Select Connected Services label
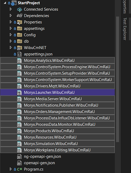 click(x=41, y=9)
